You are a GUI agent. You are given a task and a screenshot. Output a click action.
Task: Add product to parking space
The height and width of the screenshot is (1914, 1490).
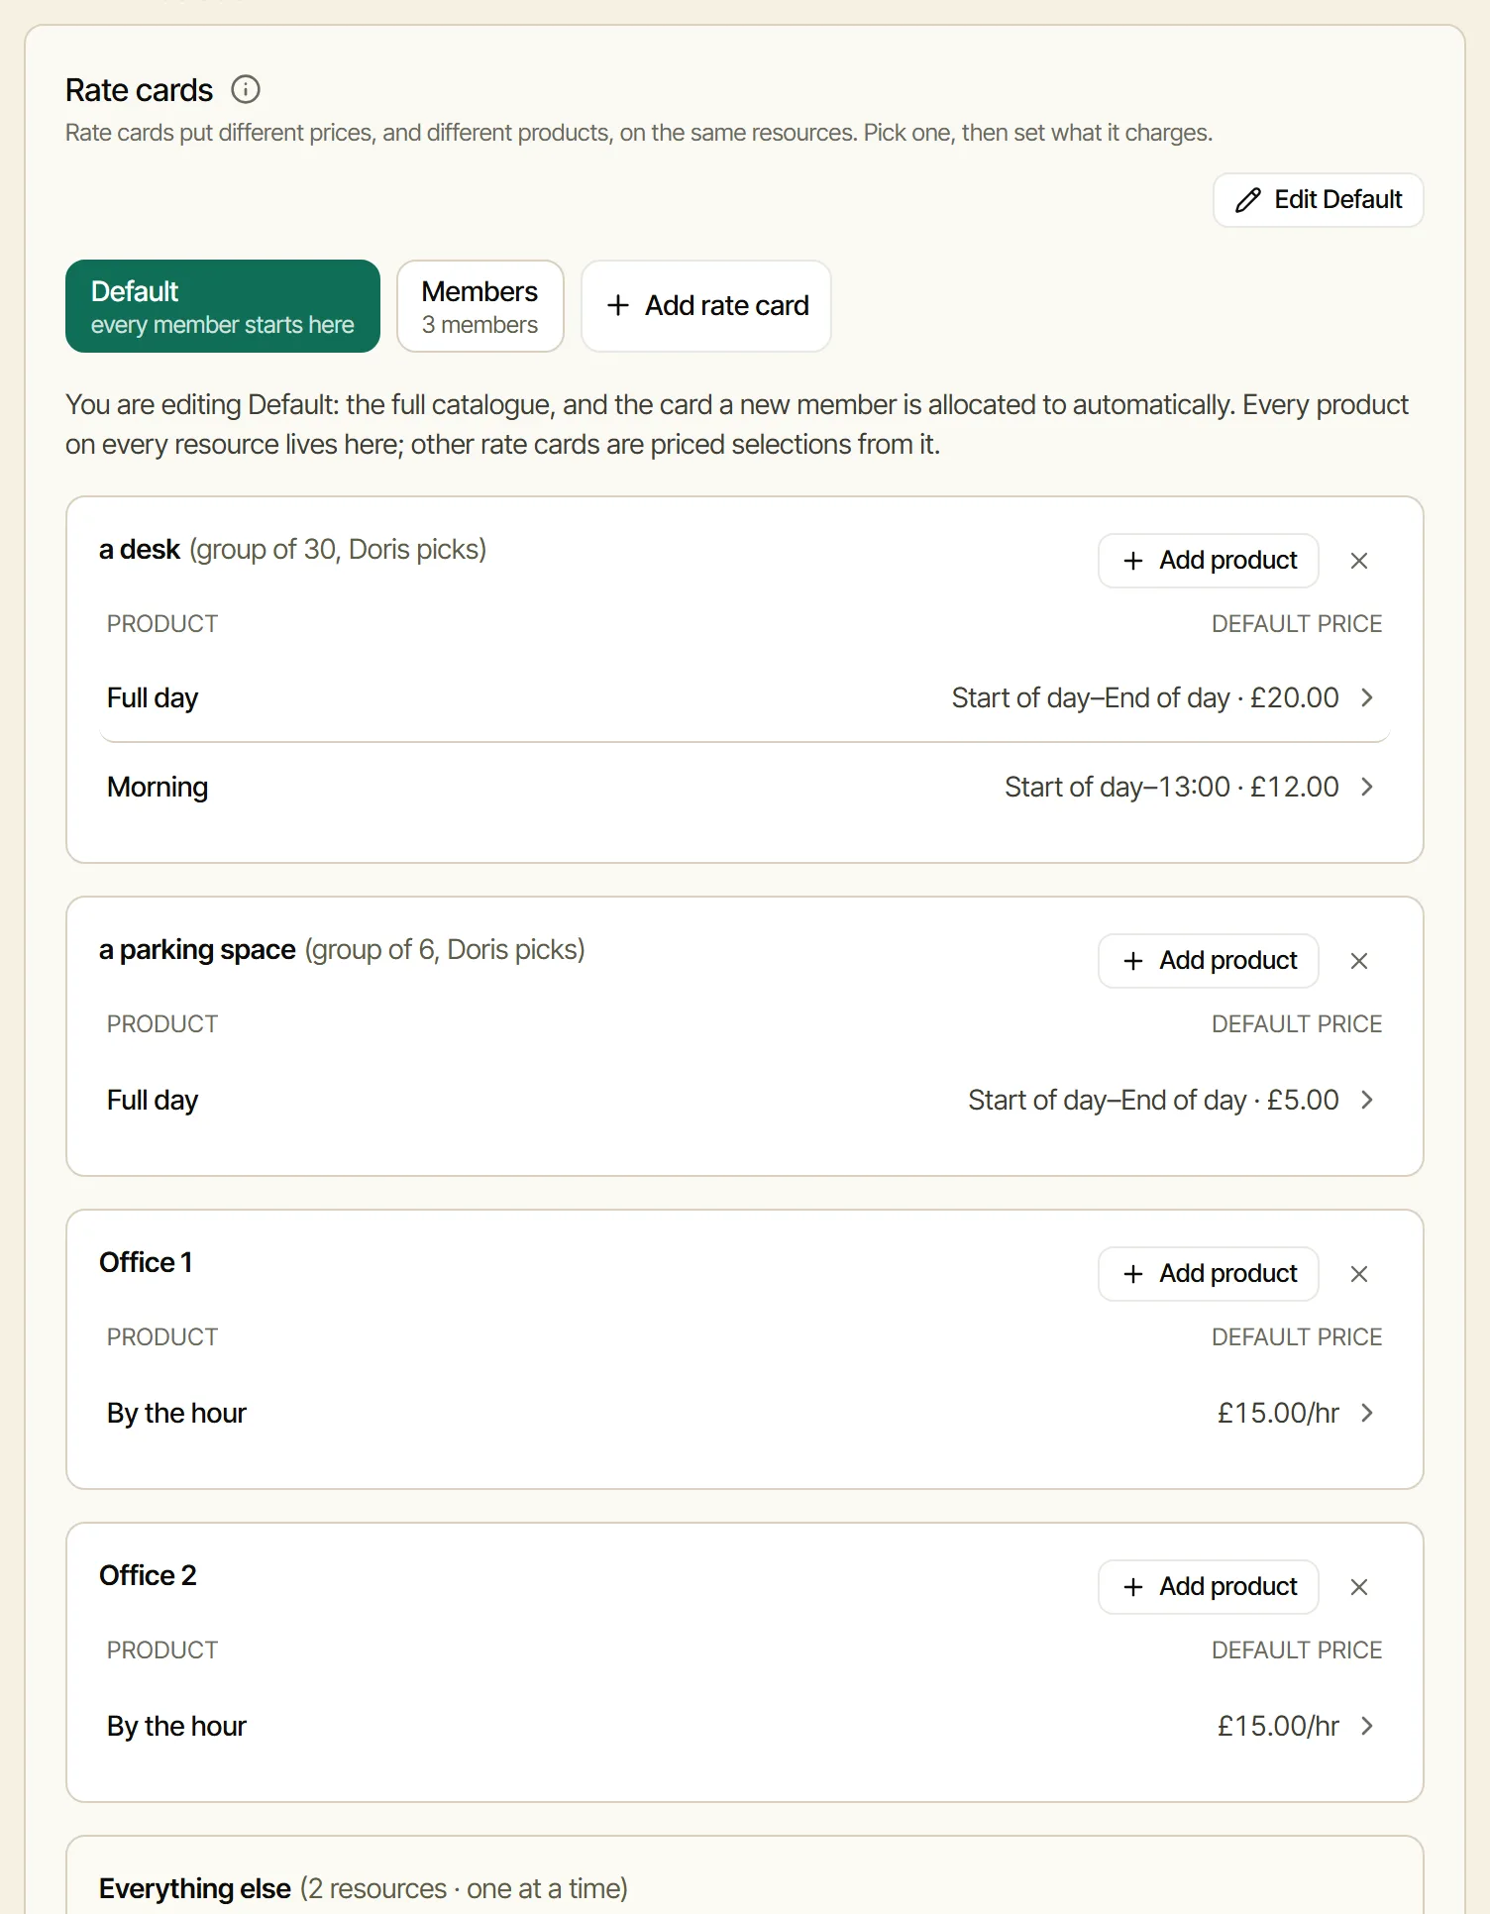1209,961
